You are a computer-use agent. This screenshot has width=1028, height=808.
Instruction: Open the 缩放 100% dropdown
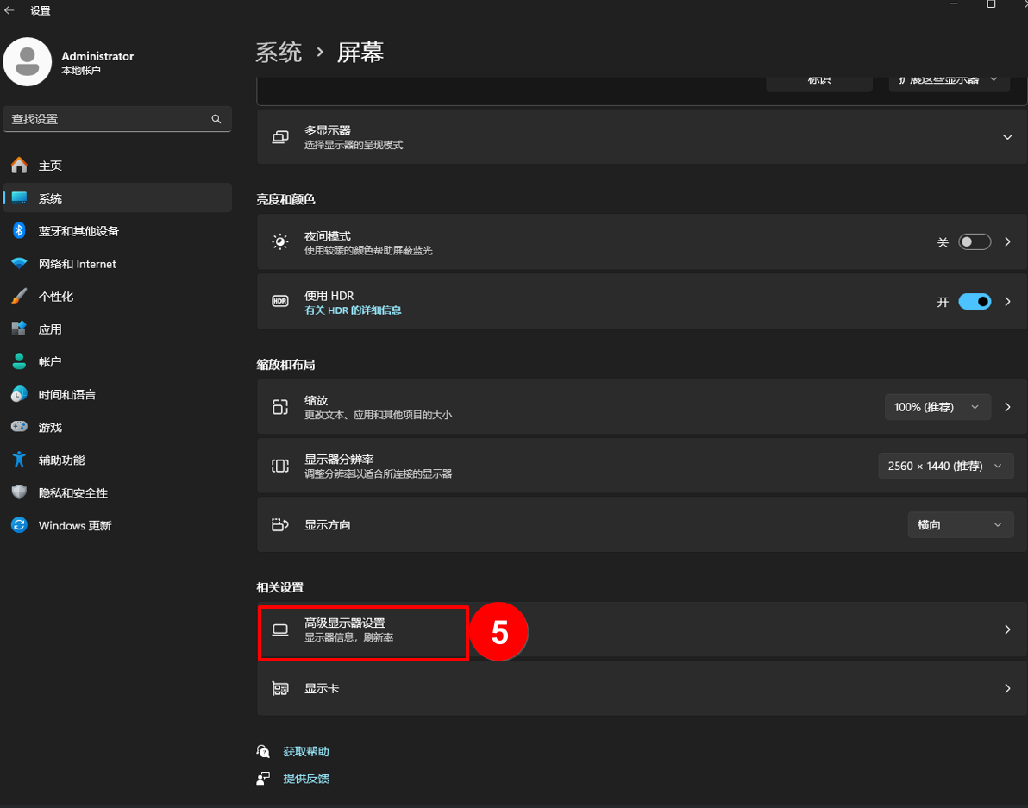[937, 407]
